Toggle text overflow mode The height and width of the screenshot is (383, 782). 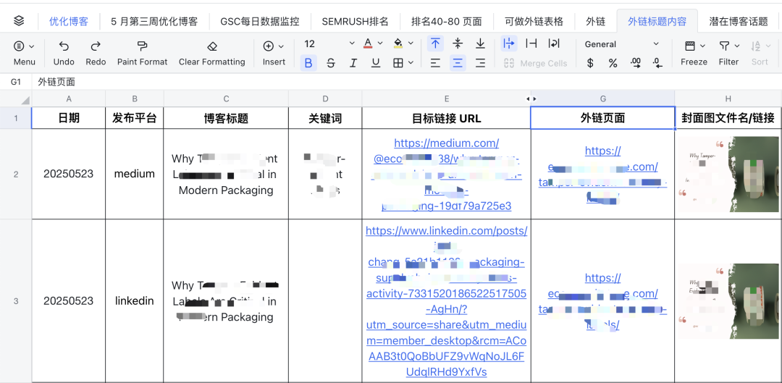[x=509, y=44]
